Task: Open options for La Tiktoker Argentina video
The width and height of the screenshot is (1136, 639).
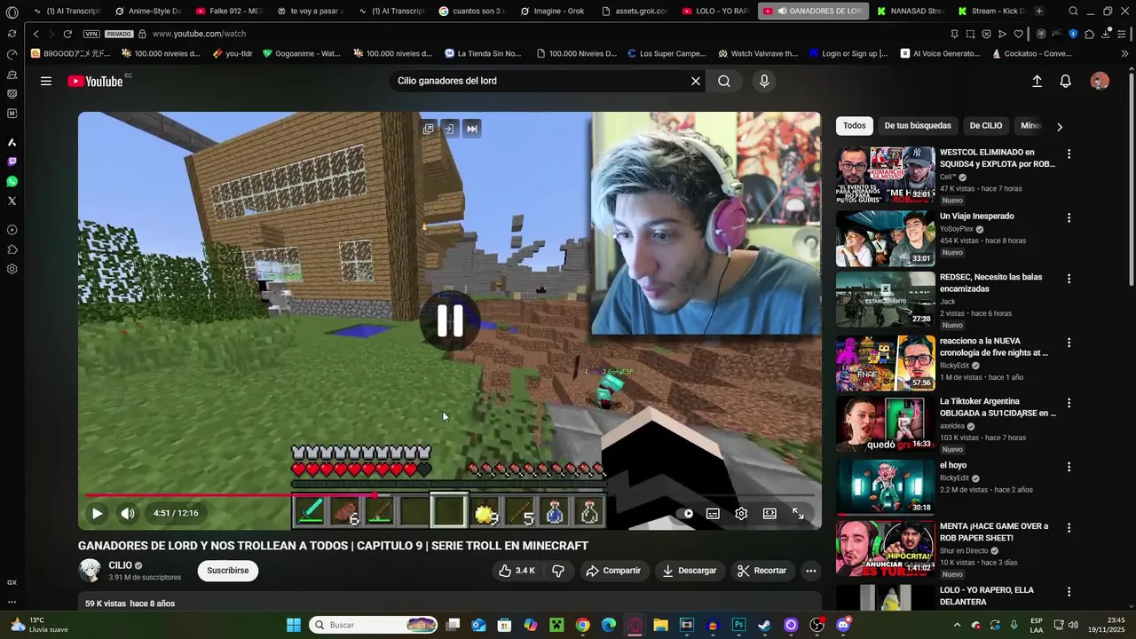Action: click(1069, 403)
